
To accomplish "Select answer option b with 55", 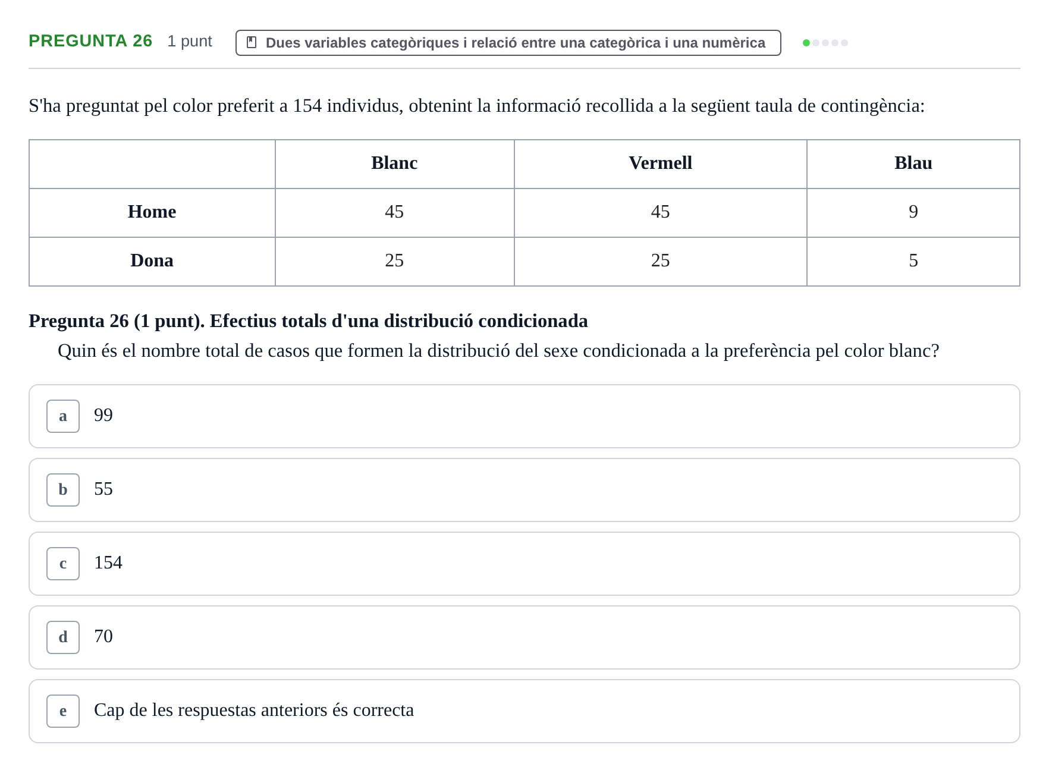I will point(524,490).
